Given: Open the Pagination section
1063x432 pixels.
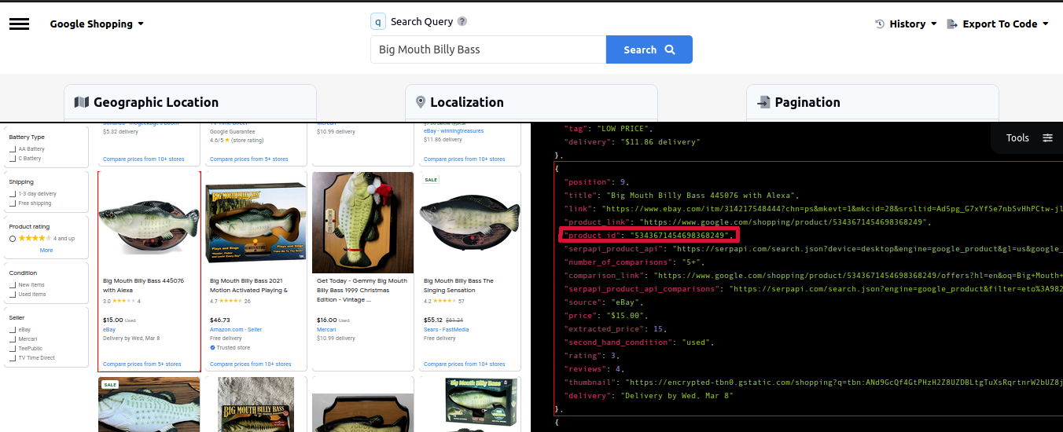Looking at the screenshot, I should coord(873,103).
